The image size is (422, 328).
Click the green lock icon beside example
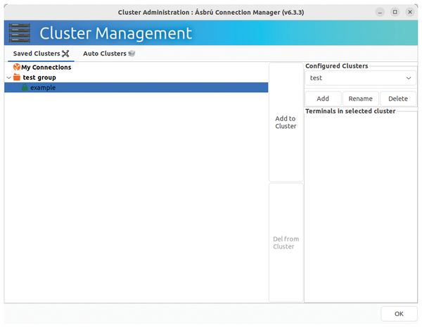click(25, 87)
